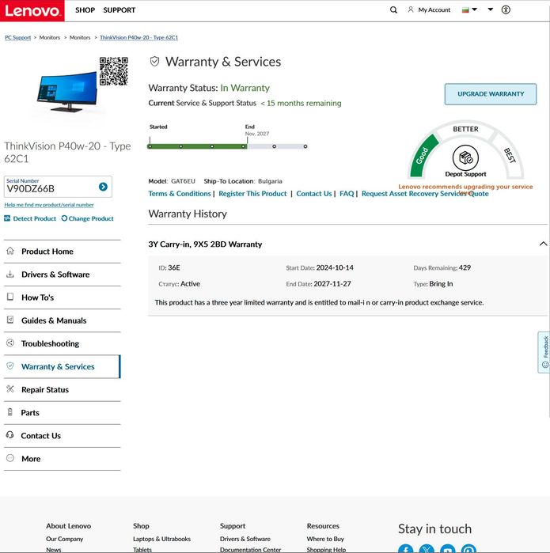
Task: Click the green warranty timeline bar
Action: coord(197,146)
